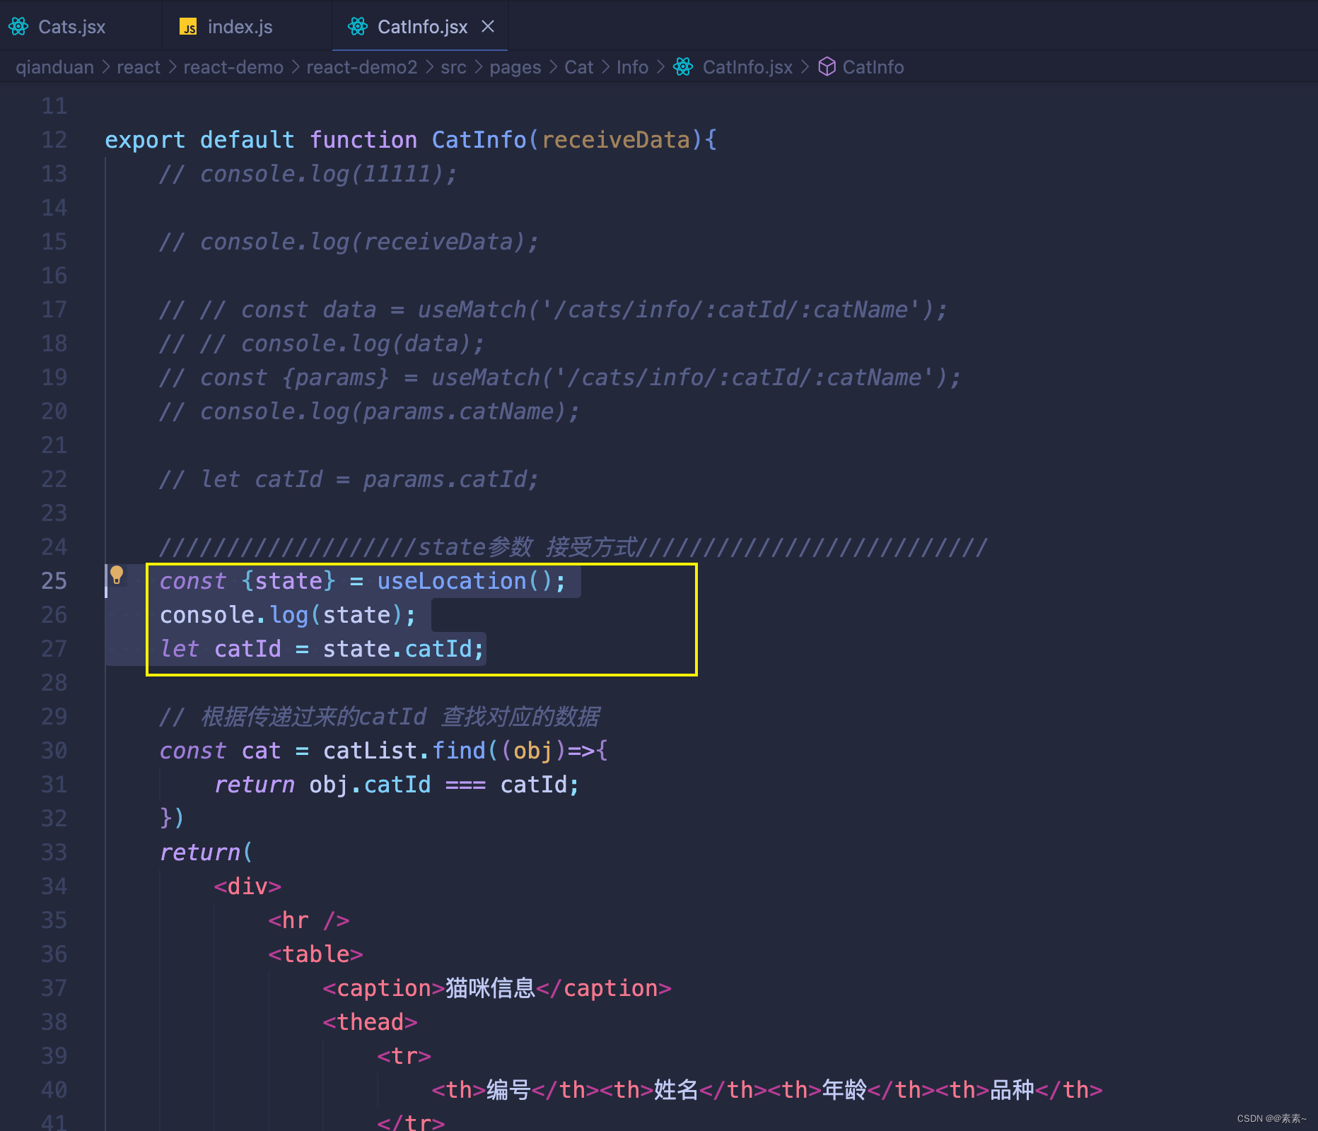
Task: Click the 年龄 table header text
Action: tap(844, 1090)
